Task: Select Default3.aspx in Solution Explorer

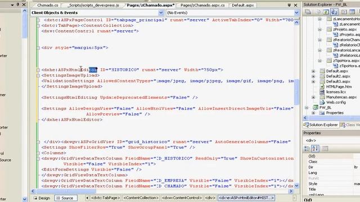Action: 338,81
